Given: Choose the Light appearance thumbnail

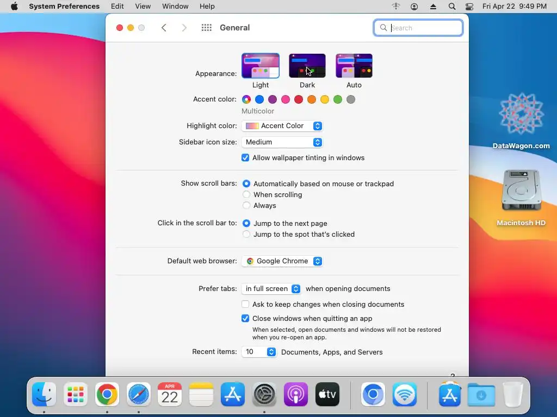Looking at the screenshot, I should click(261, 66).
